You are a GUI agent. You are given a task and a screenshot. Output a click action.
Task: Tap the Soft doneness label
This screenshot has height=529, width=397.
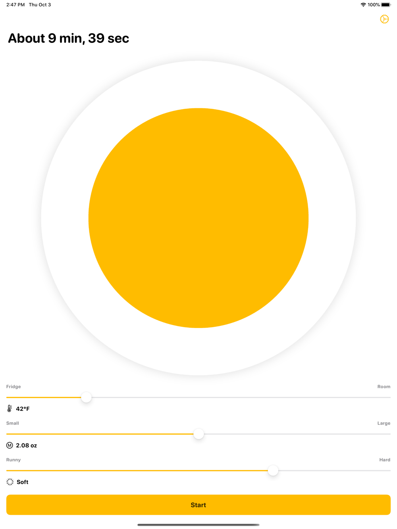coord(22,482)
